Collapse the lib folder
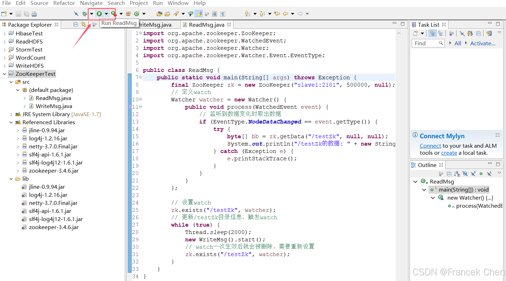This screenshot has height=281, width=506. [11, 179]
